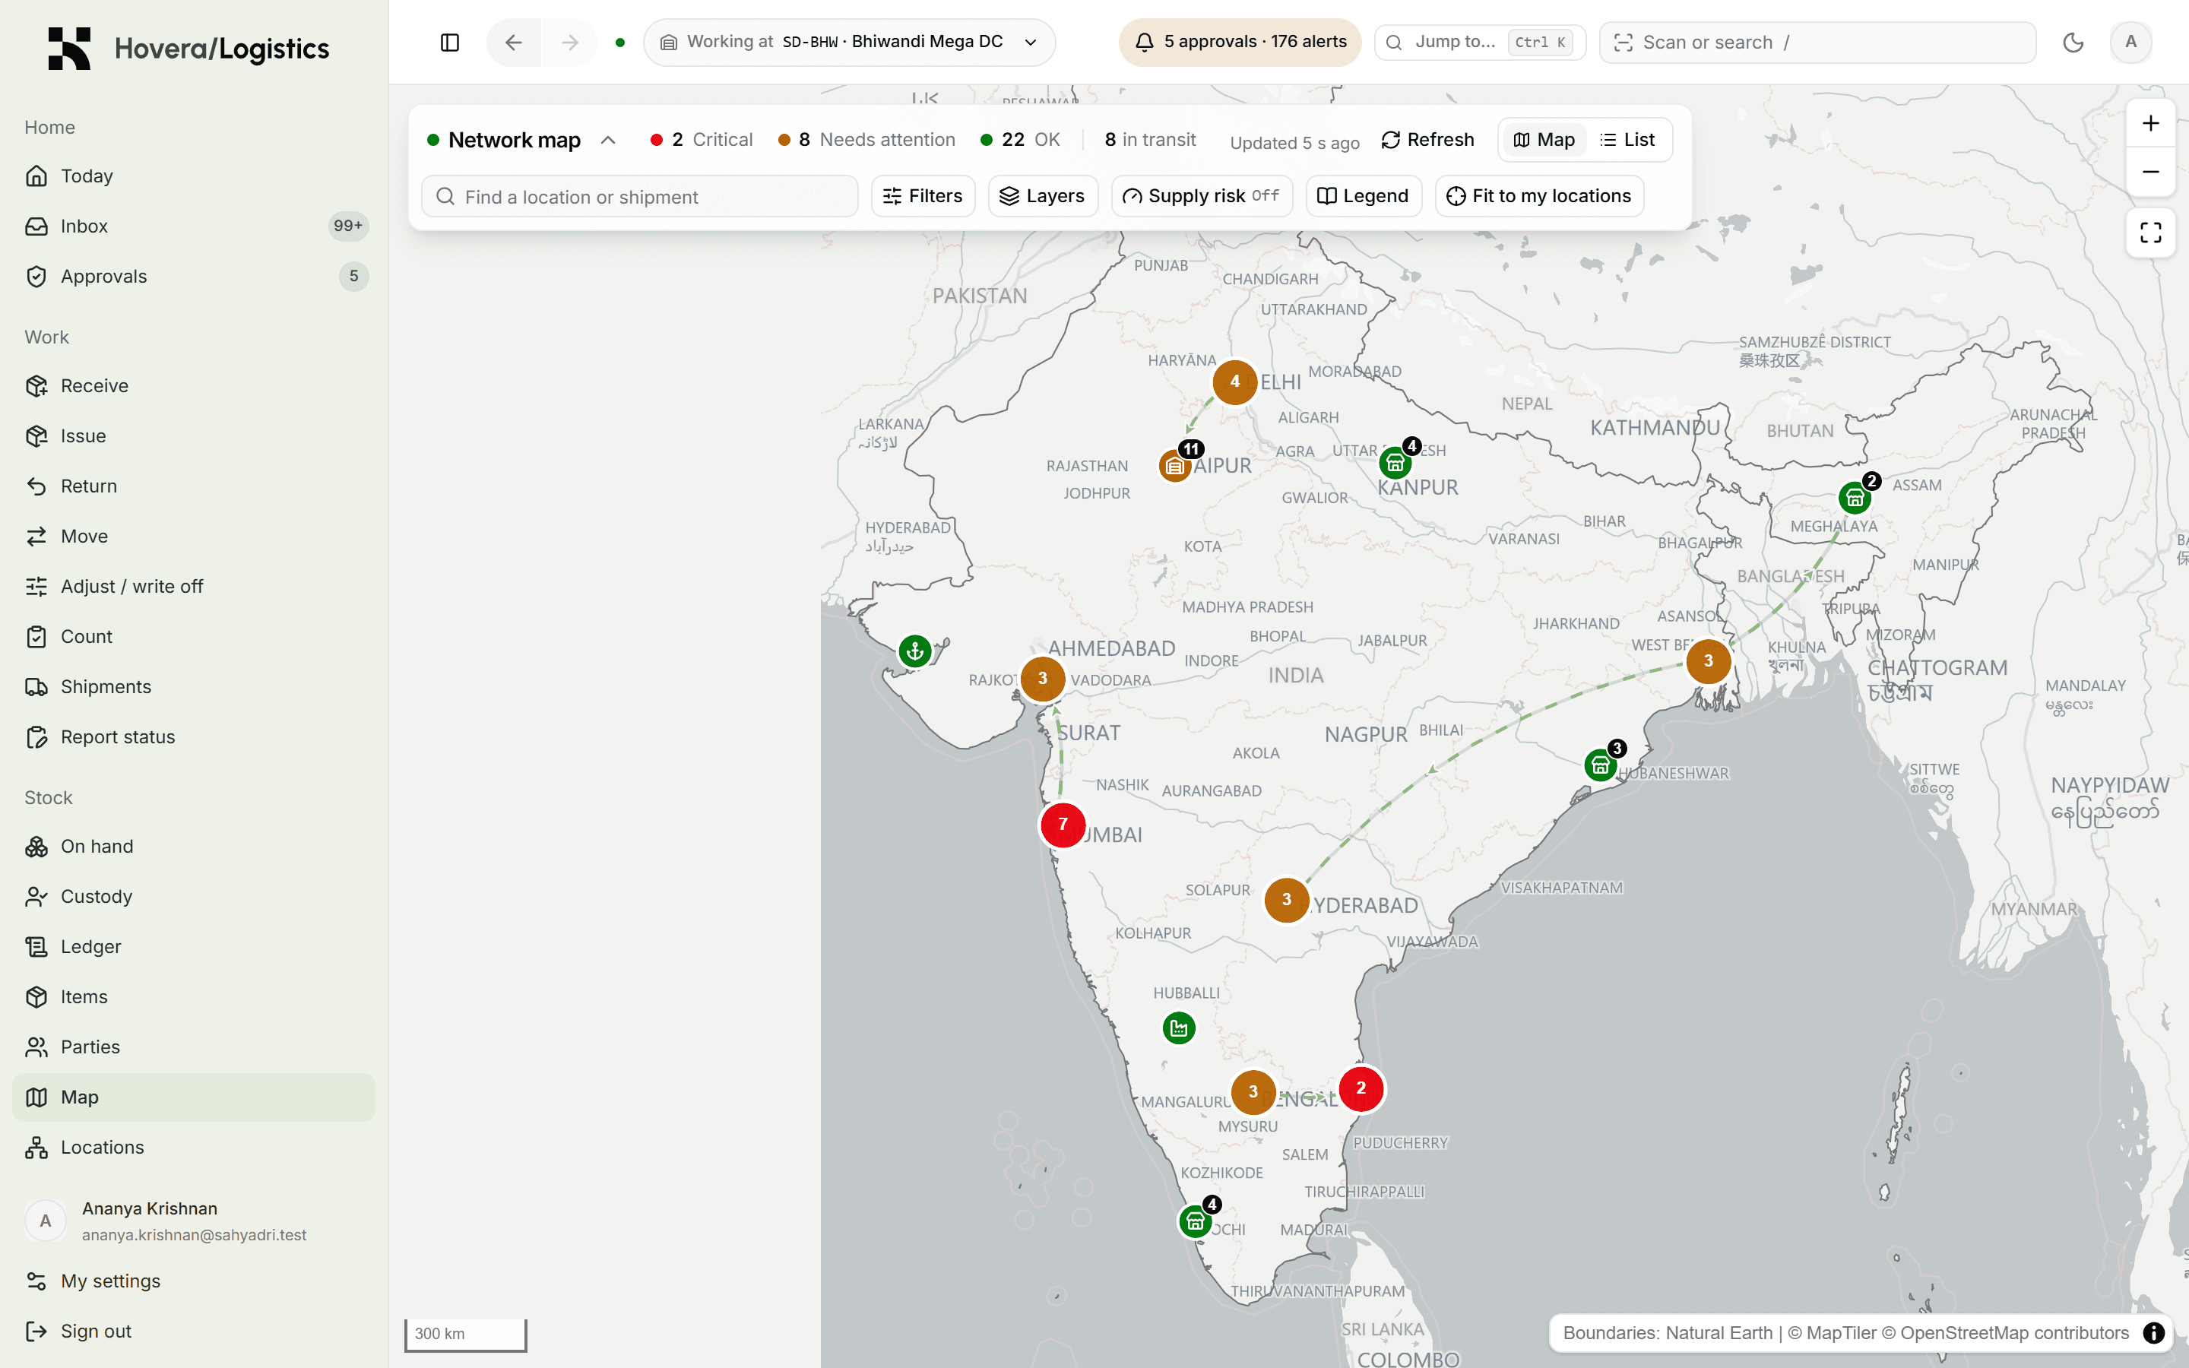Open the Jaipur warehouse marker with 11

click(1175, 466)
